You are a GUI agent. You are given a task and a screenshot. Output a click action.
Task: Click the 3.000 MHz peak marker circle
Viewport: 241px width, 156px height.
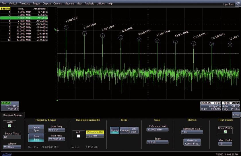[x=84, y=34]
